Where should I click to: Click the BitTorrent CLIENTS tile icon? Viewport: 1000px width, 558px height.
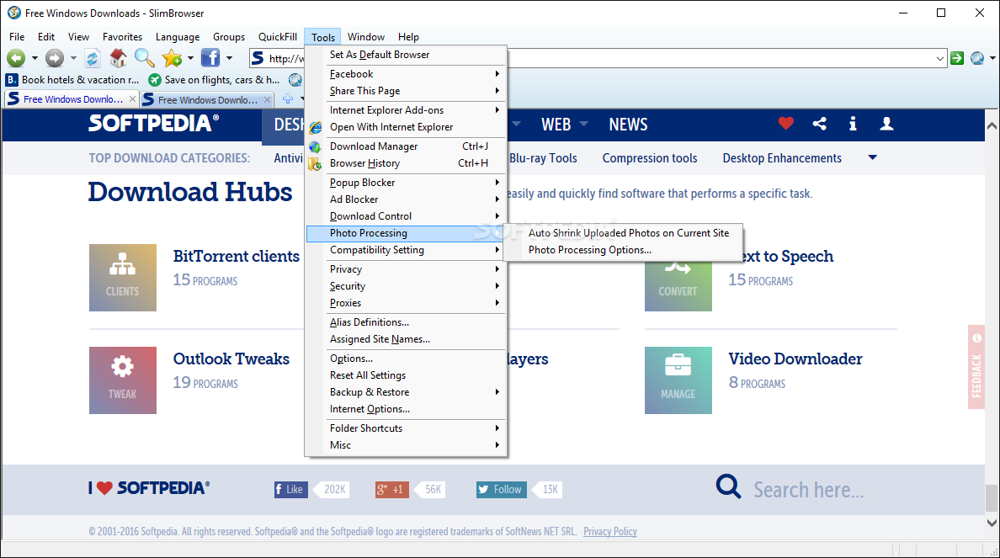(122, 278)
